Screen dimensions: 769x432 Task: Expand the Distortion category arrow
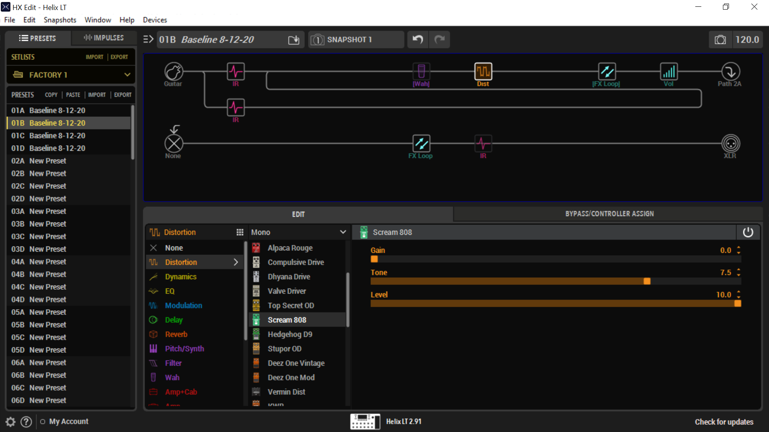(236, 262)
